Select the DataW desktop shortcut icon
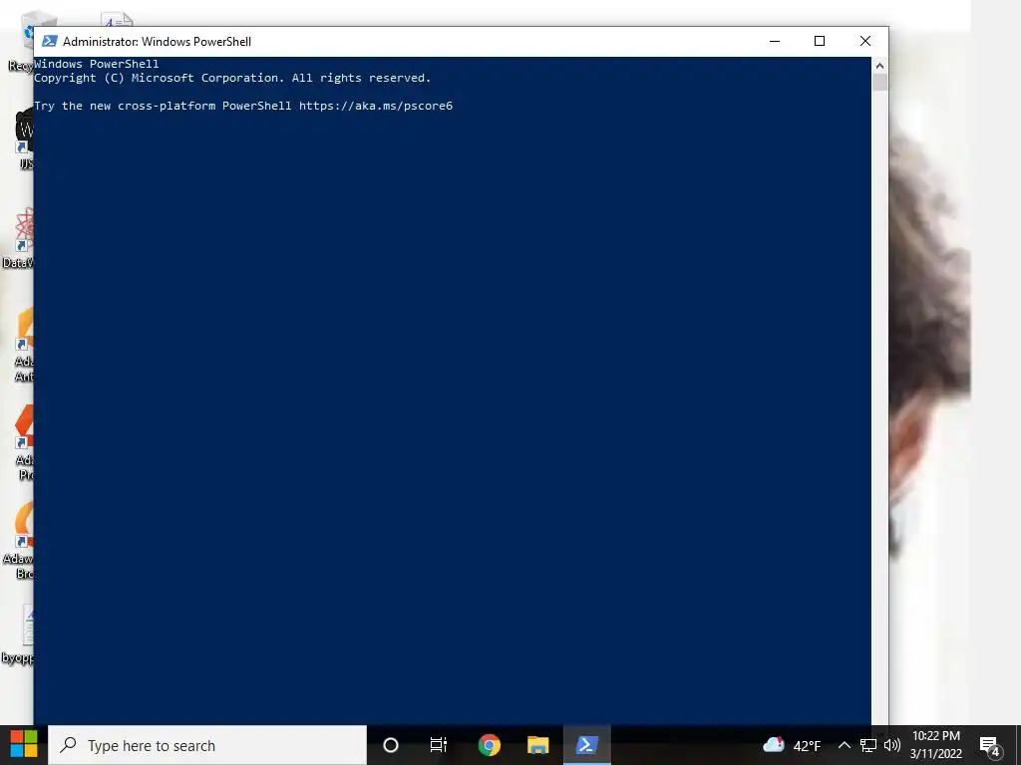Viewport: 1021px width, 765px height. [x=18, y=238]
